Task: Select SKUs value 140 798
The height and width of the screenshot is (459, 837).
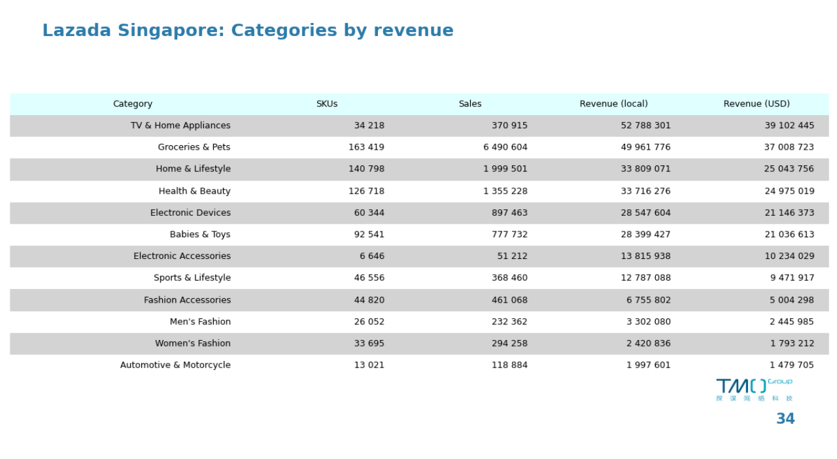Action: click(x=366, y=169)
